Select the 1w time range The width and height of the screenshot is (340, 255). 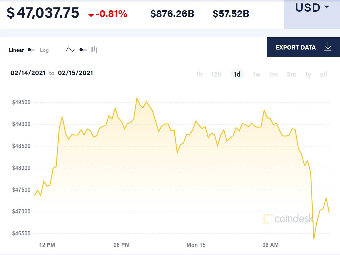coord(256,74)
